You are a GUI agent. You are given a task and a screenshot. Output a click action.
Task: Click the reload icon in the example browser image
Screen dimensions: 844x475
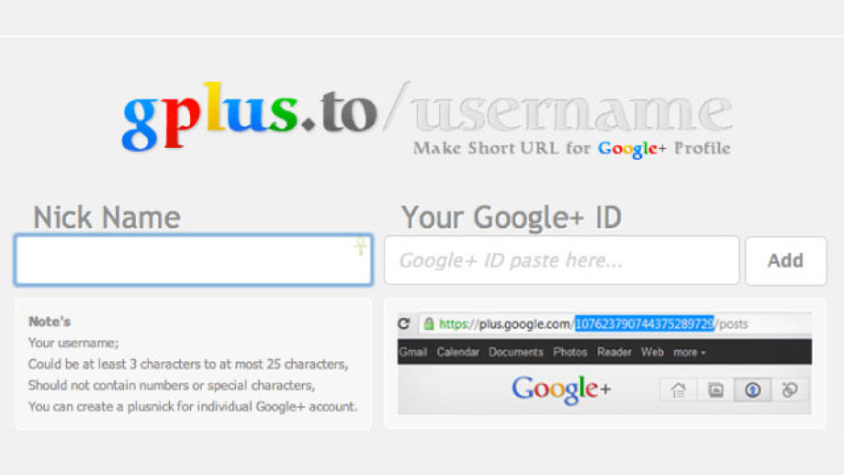coord(404,324)
